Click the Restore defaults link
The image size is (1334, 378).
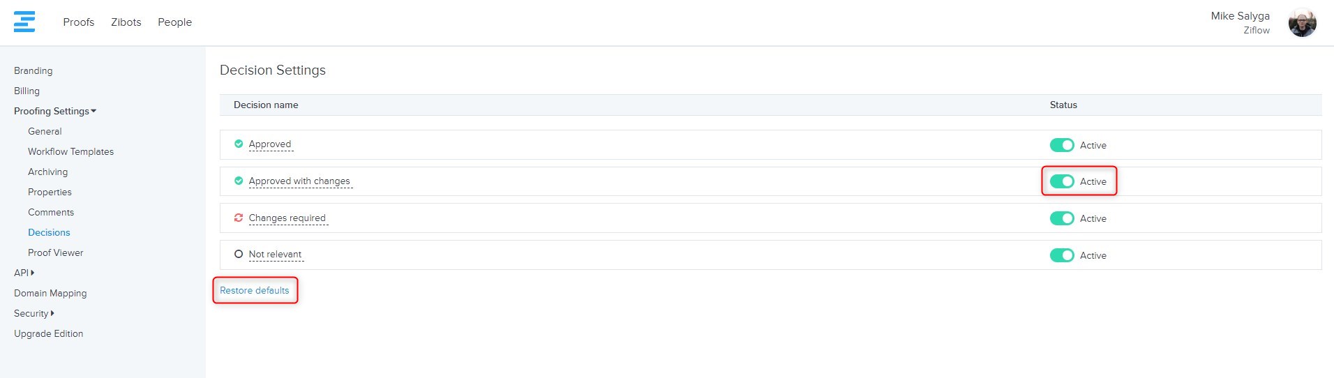pyautogui.click(x=254, y=290)
